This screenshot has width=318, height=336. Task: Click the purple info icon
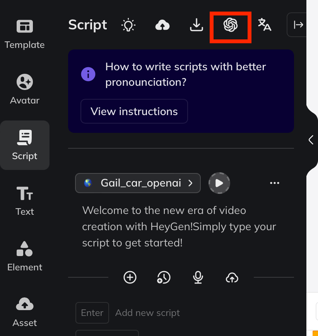(x=88, y=74)
